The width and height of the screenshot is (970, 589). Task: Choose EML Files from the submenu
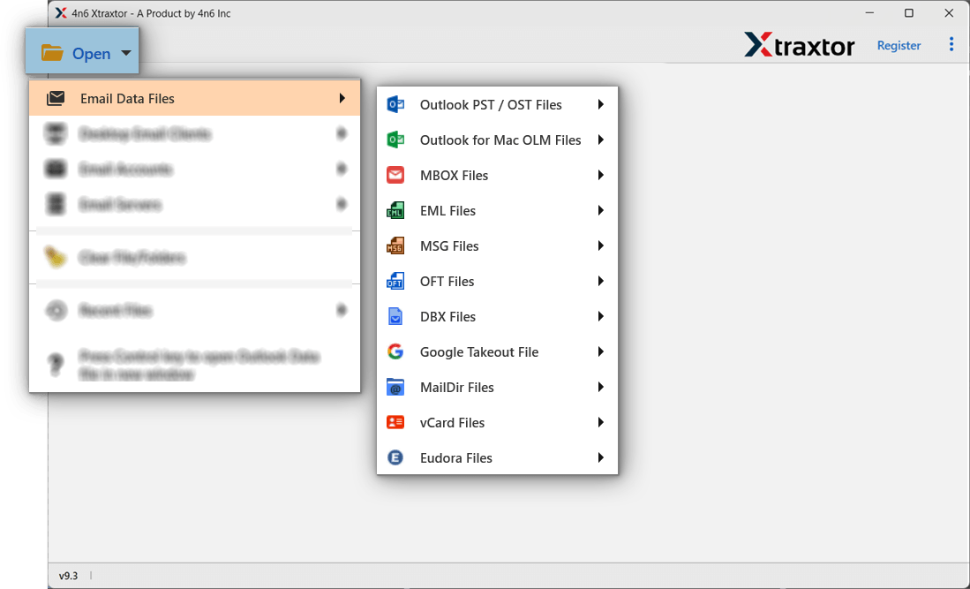[447, 210]
